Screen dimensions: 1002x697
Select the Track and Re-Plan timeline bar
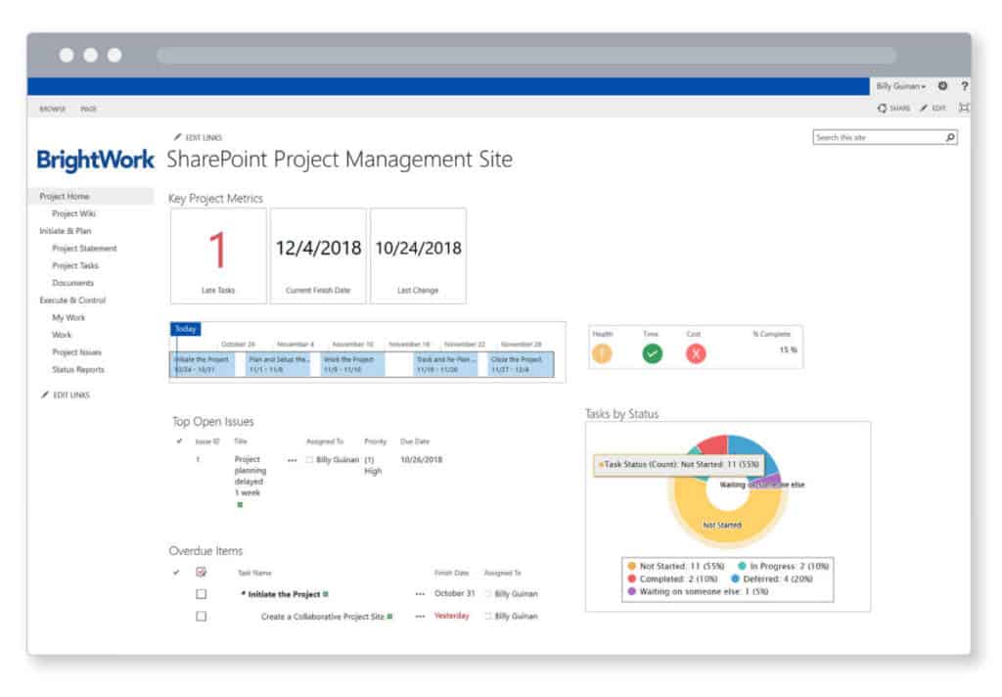pyautogui.click(x=445, y=364)
